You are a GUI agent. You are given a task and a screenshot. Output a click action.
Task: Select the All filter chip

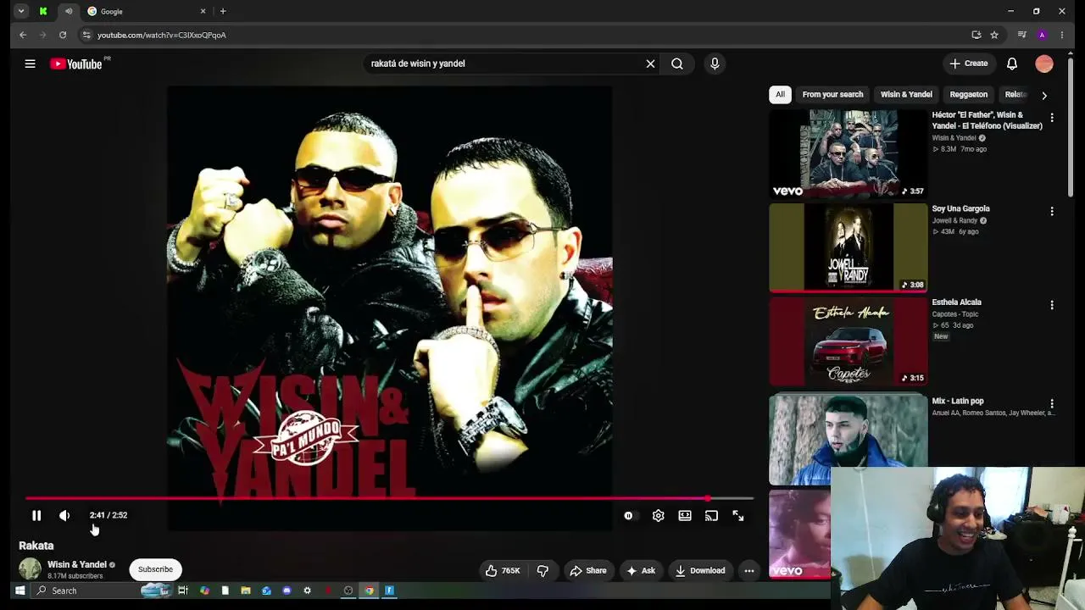780,95
